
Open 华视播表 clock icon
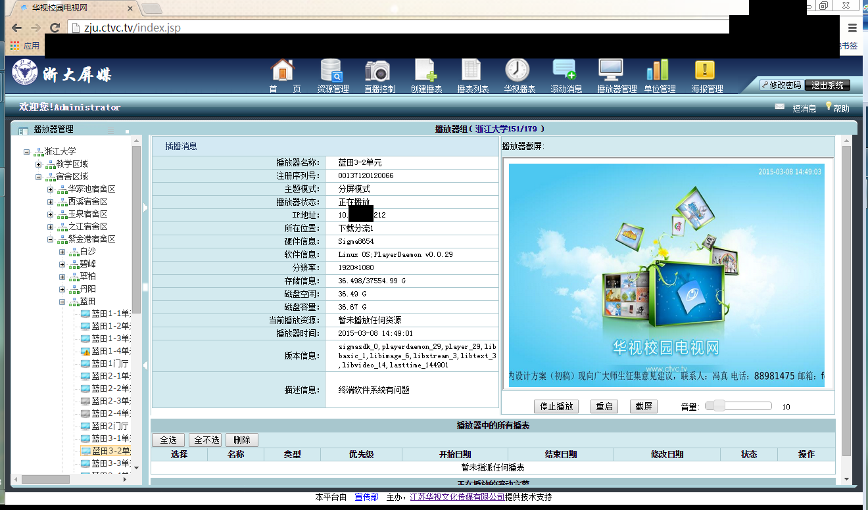coord(518,70)
